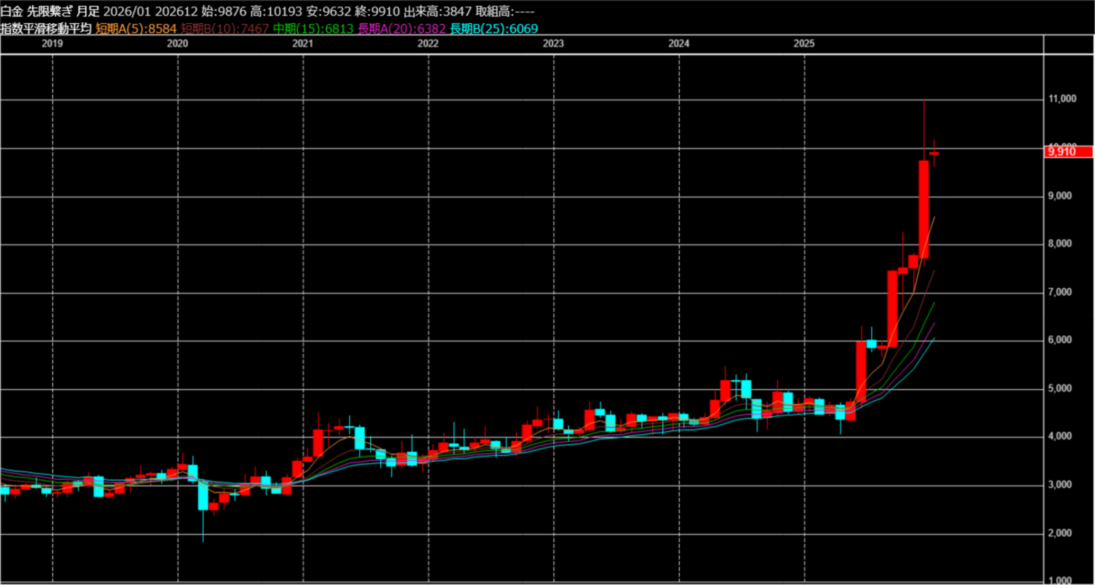Click the 2,000 price axis label
The image size is (1095, 585).
click(x=1060, y=533)
